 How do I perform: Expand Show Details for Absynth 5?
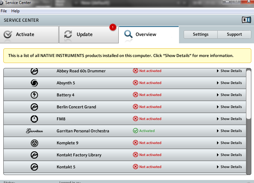click(229, 83)
